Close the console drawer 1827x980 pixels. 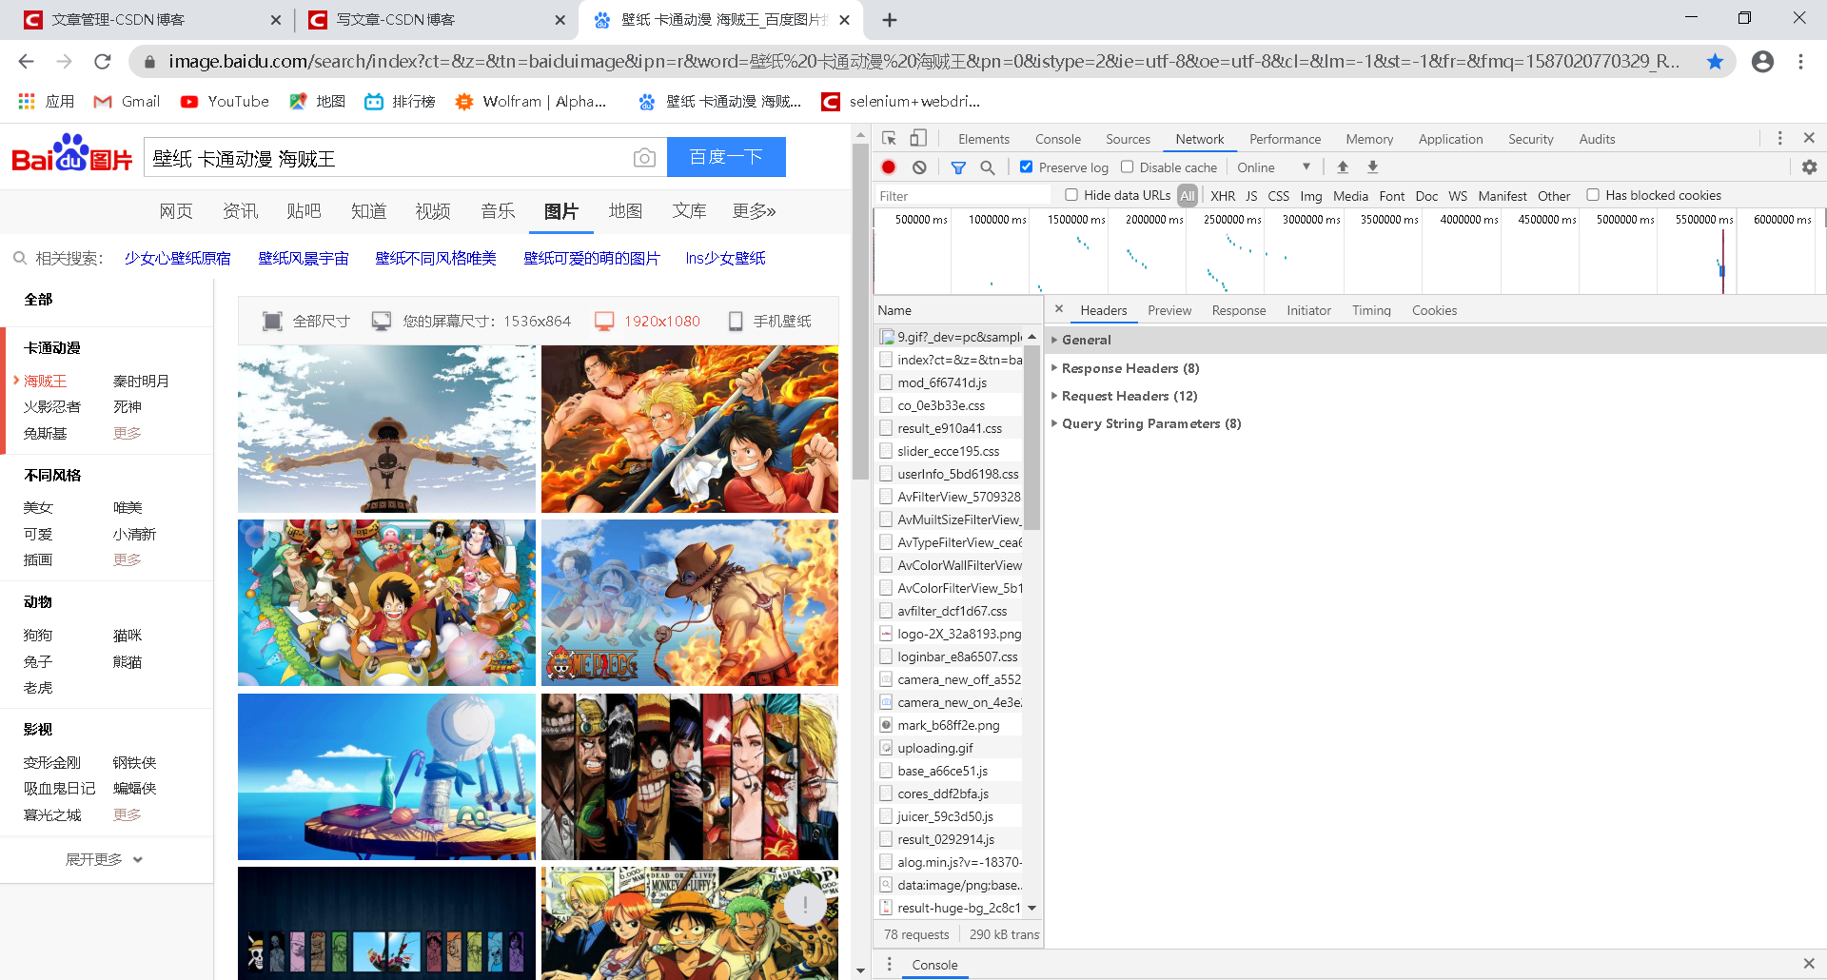click(x=1809, y=964)
